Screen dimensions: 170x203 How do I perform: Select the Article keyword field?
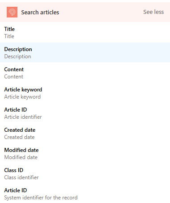point(85,93)
